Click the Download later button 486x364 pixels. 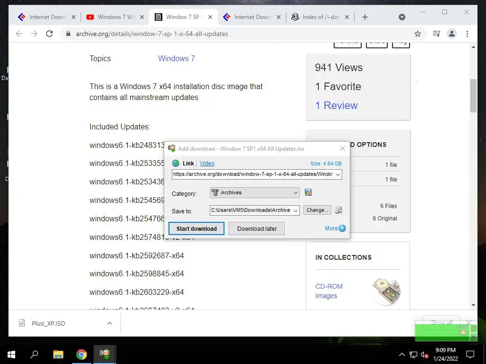[257, 229]
